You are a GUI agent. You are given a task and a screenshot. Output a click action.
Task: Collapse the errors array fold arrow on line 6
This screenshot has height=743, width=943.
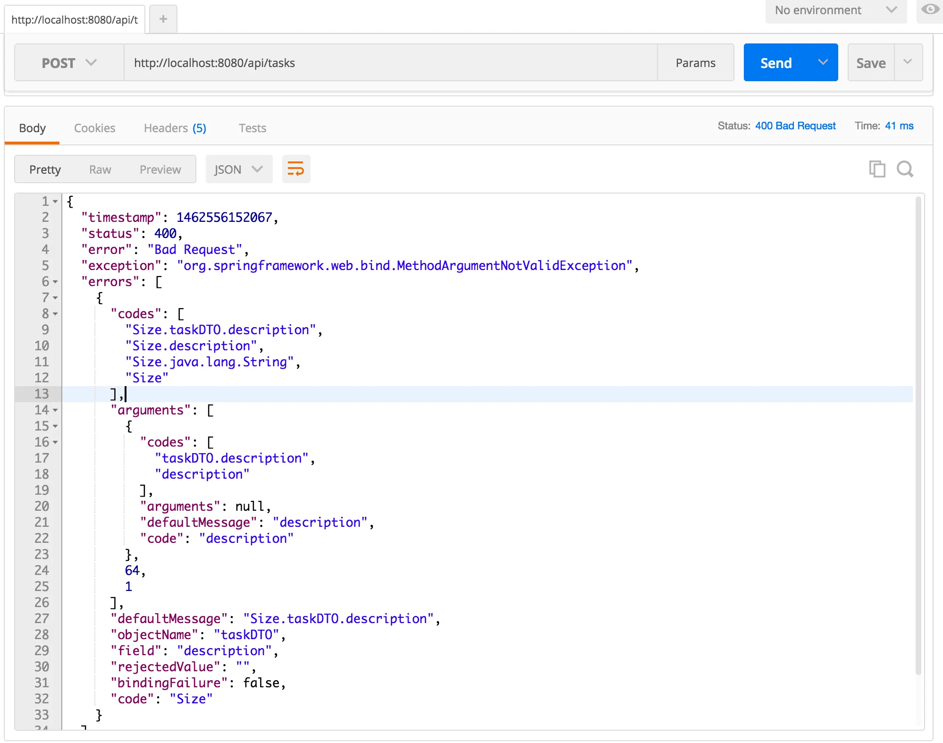55,282
